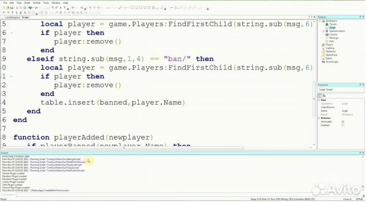Open the Edit menu
Viewport: 366px width, 202px height.
[x=12, y=3]
